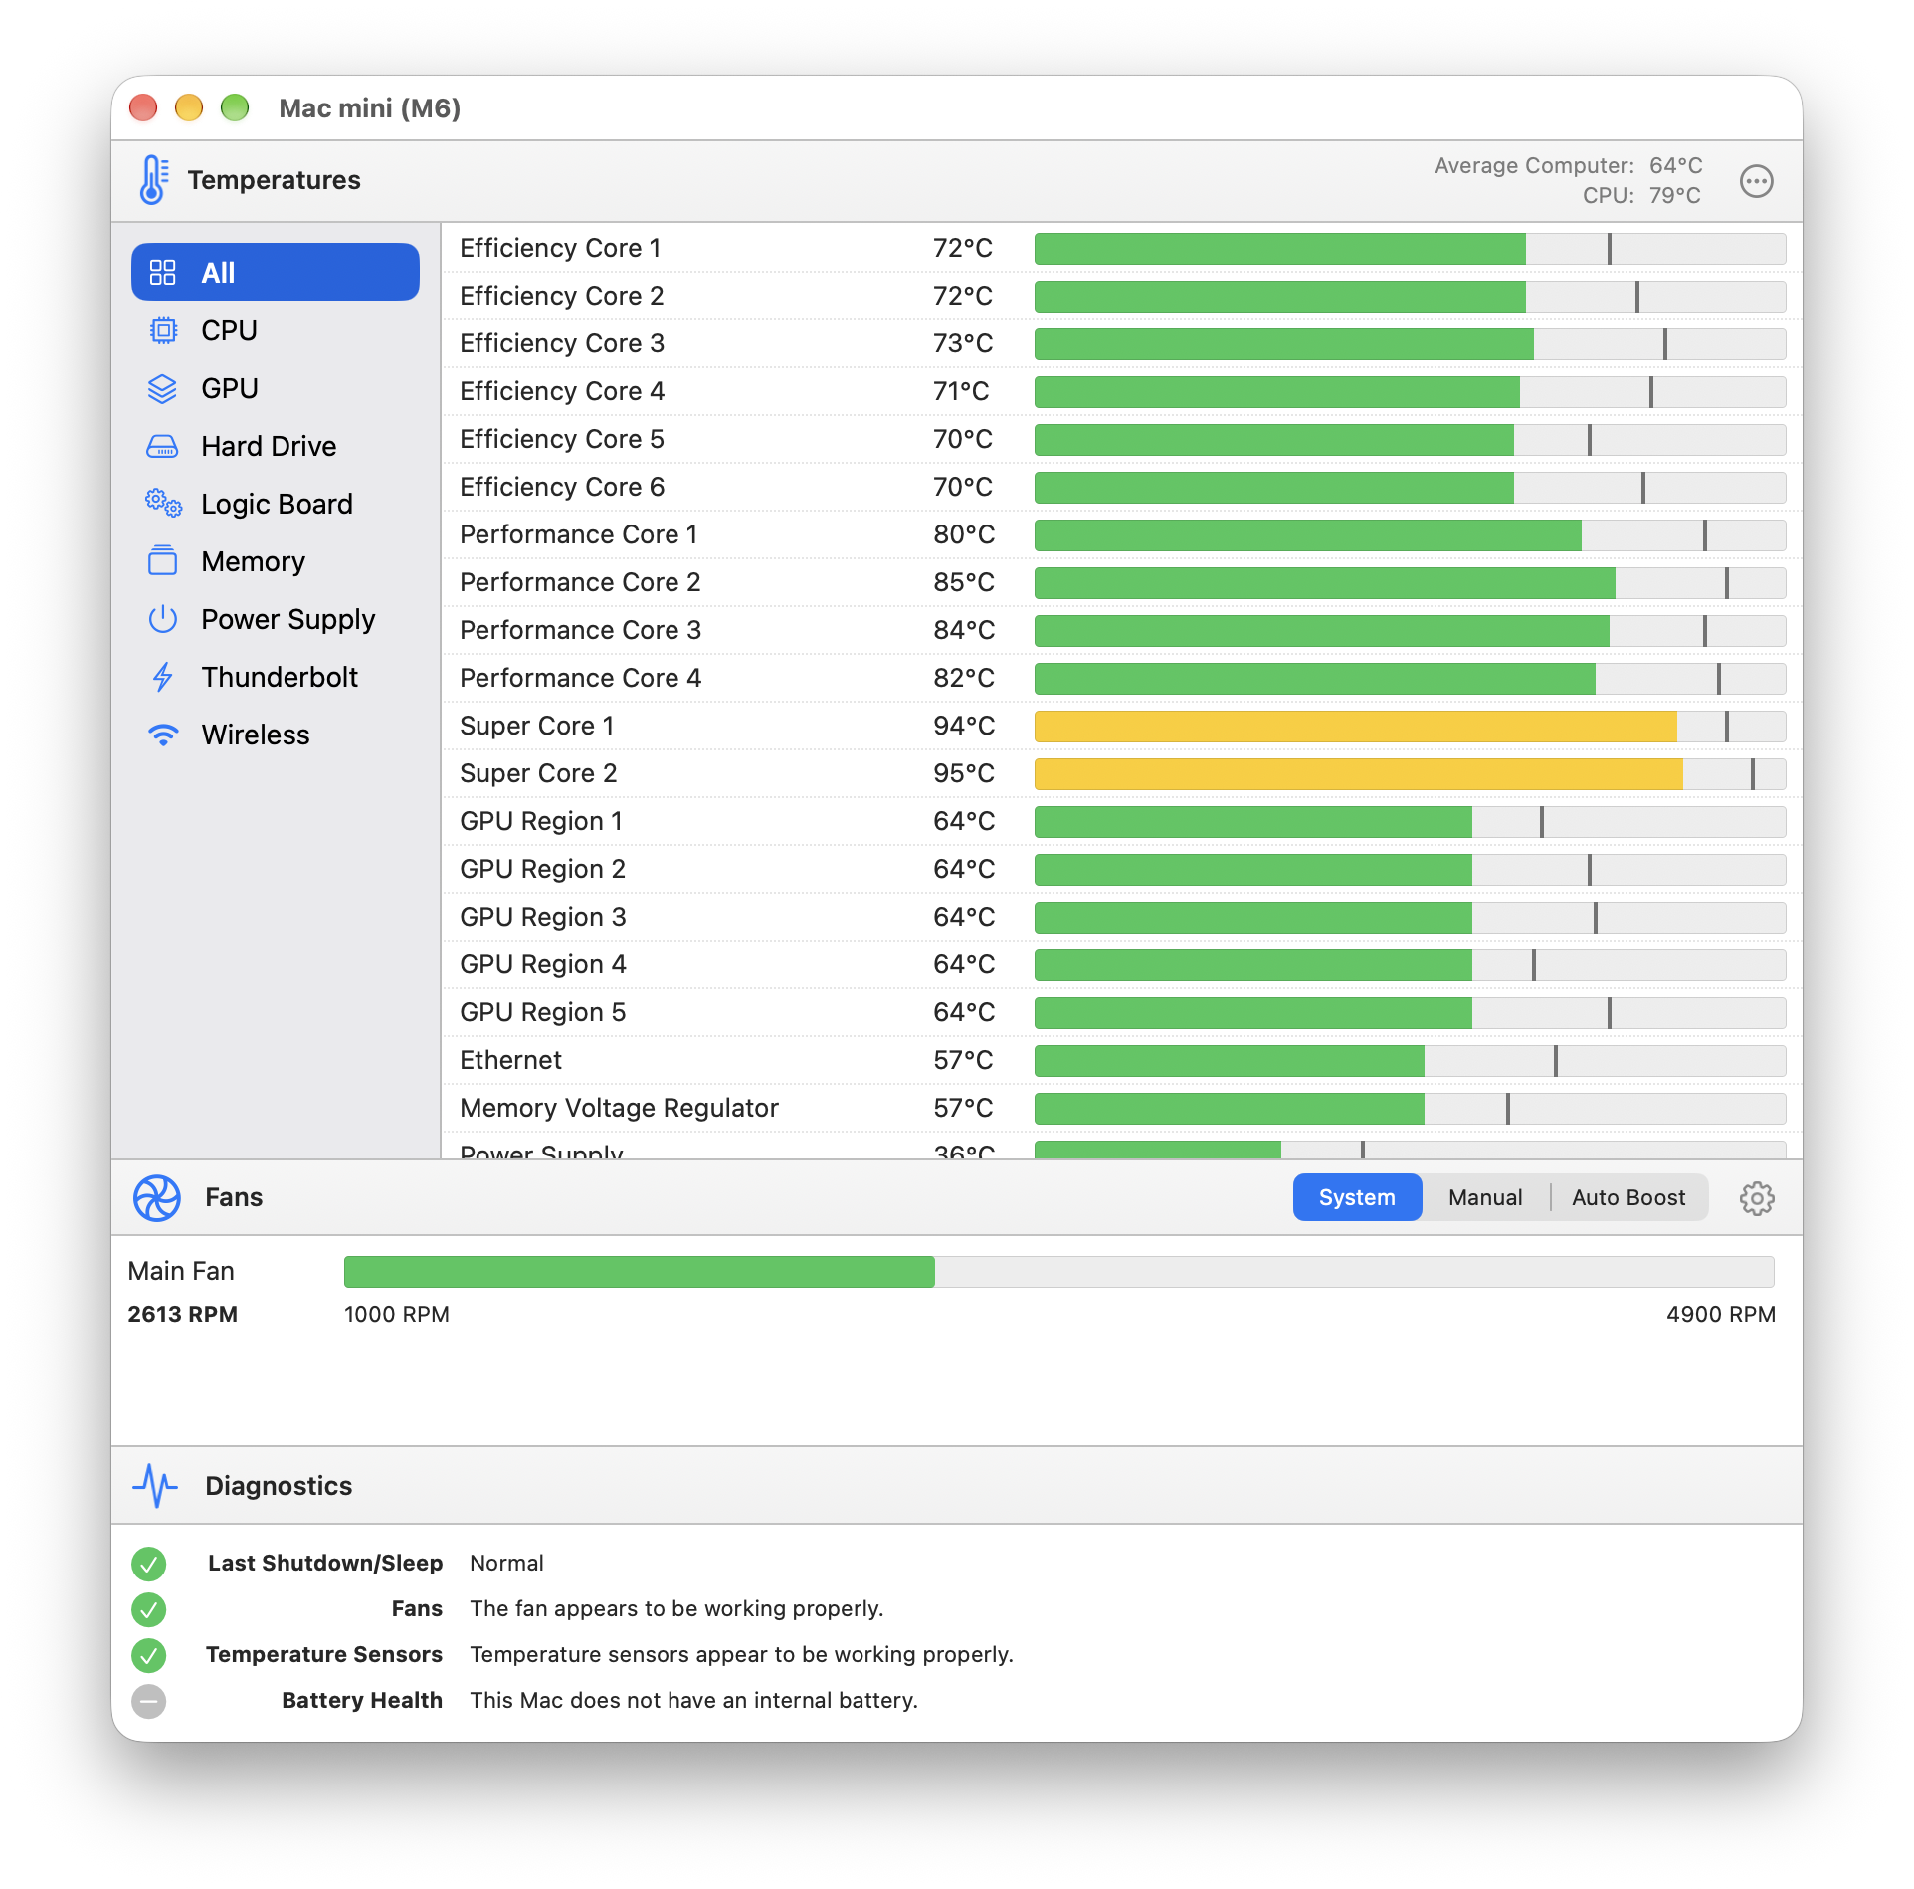Image resolution: width=1914 pixels, height=1889 pixels.
Task: Click the Fans fan blade icon
Action: tap(157, 1198)
